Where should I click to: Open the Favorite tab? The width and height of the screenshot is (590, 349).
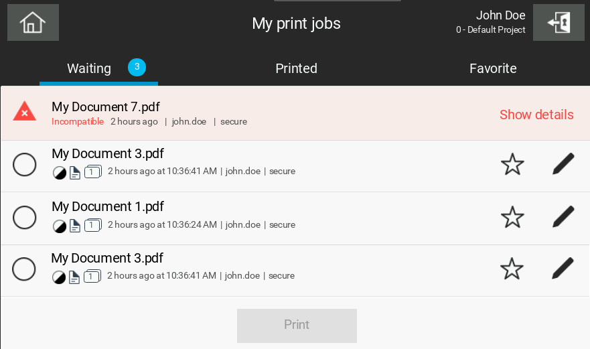(493, 68)
